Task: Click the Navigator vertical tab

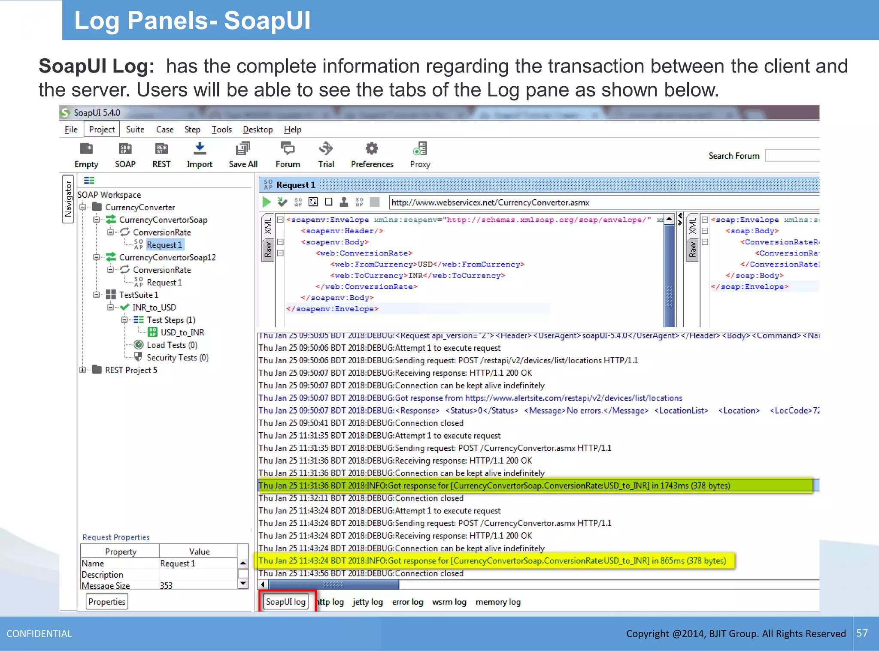Action: [68, 199]
